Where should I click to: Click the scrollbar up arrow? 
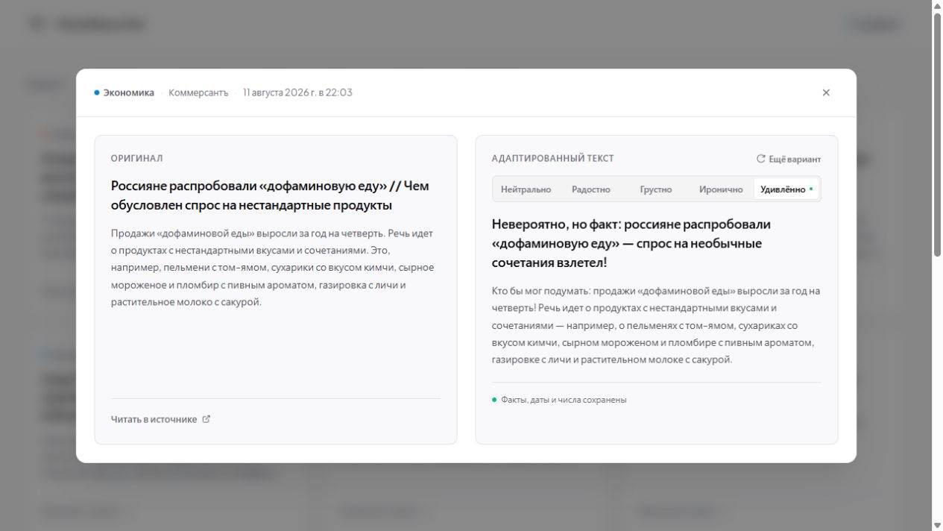tap(937, 6)
